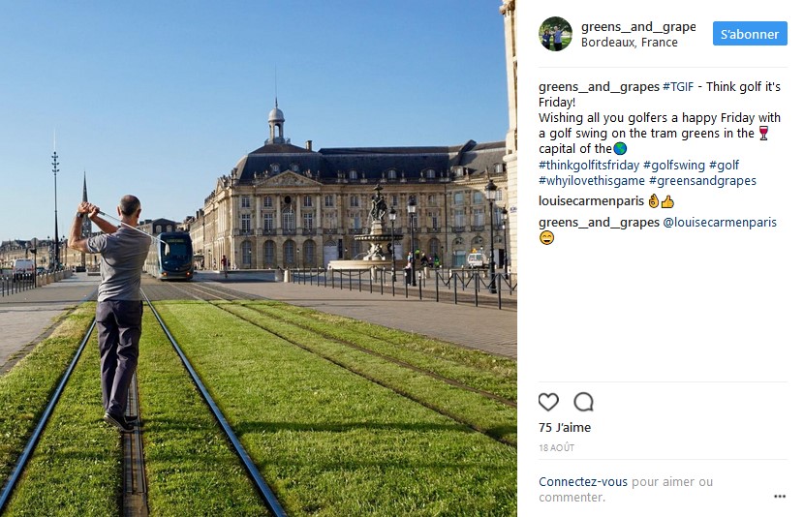Subscribe with the S'abonner button
This screenshot has width=804, height=517.
[x=750, y=34]
